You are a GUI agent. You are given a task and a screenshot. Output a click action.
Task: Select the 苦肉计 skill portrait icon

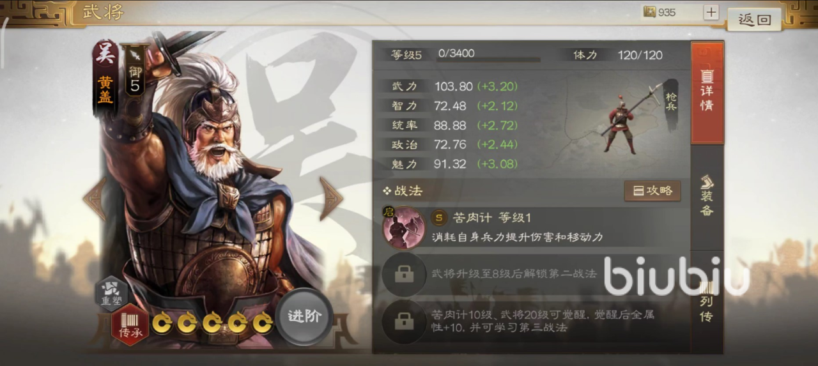pos(404,227)
